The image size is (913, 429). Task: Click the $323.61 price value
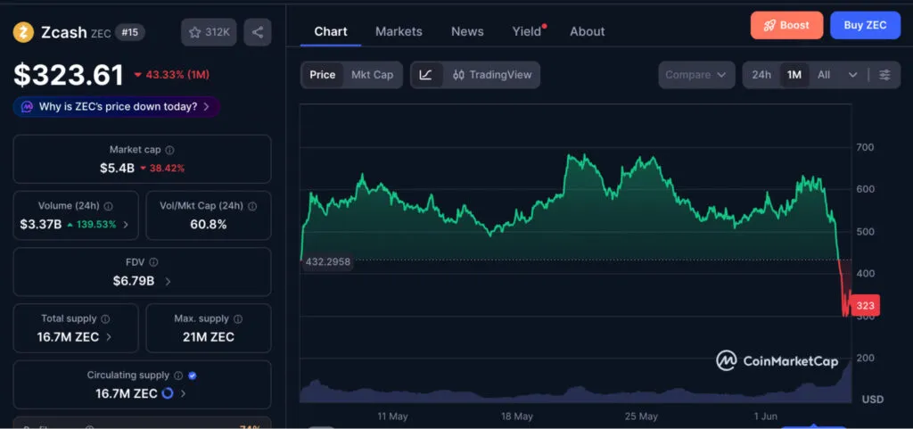[x=69, y=75]
